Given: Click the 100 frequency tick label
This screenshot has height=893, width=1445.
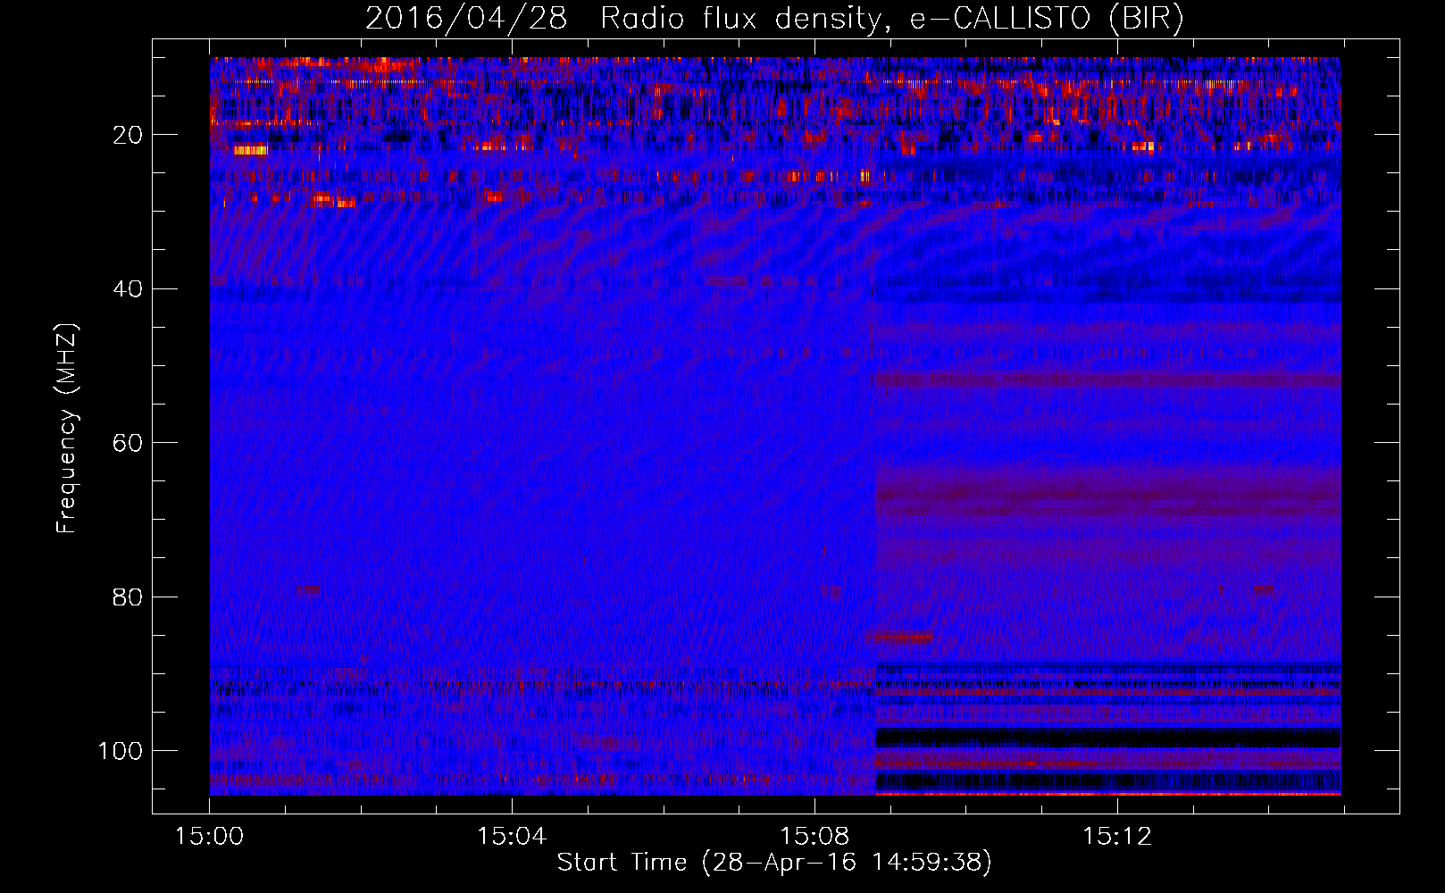Looking at the screenshot, I should point(121,751).
